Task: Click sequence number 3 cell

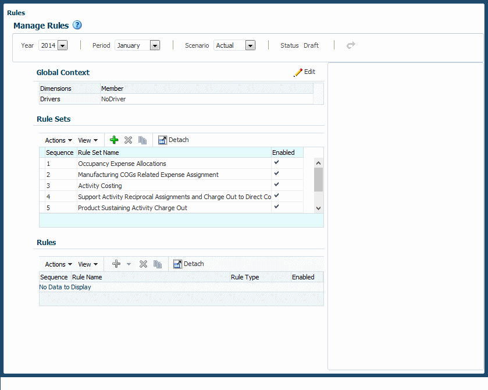Action: point(61,186)
